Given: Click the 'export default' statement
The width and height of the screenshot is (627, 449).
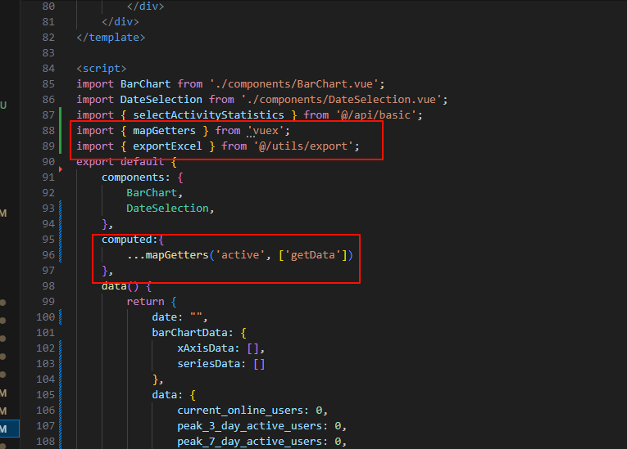Looking at the screenshot, I should point(120,162).
